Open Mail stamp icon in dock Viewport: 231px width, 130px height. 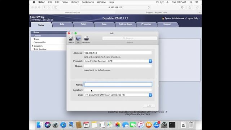pos(71,125)
